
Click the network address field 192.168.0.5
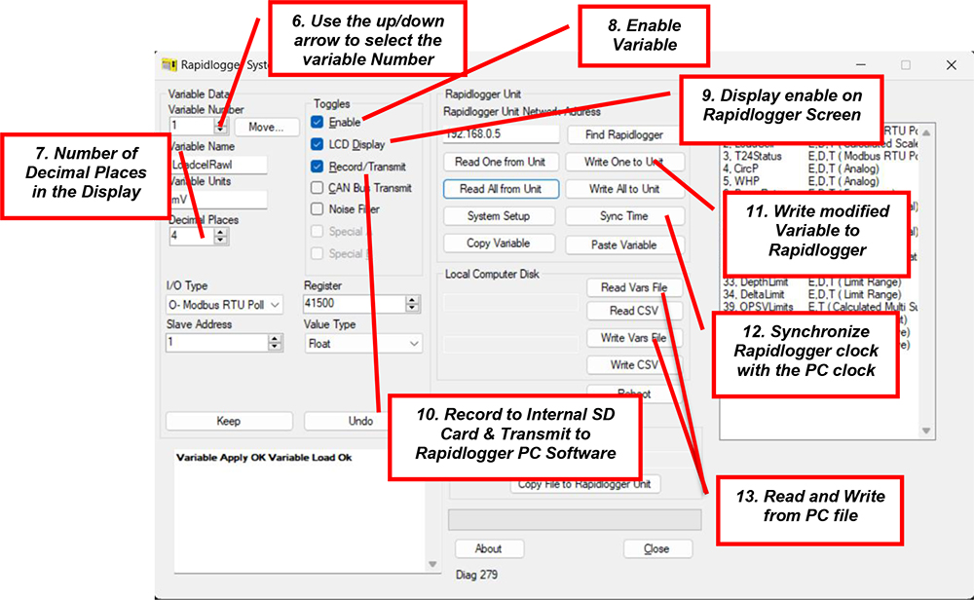pos(501,134)
